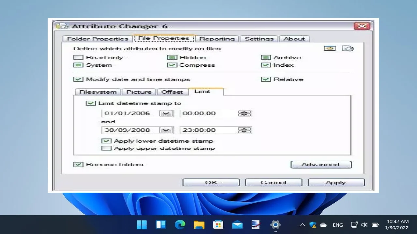Open the Windows Start menu
This screenshot has height=234, width=417.
tap(142, 225)
